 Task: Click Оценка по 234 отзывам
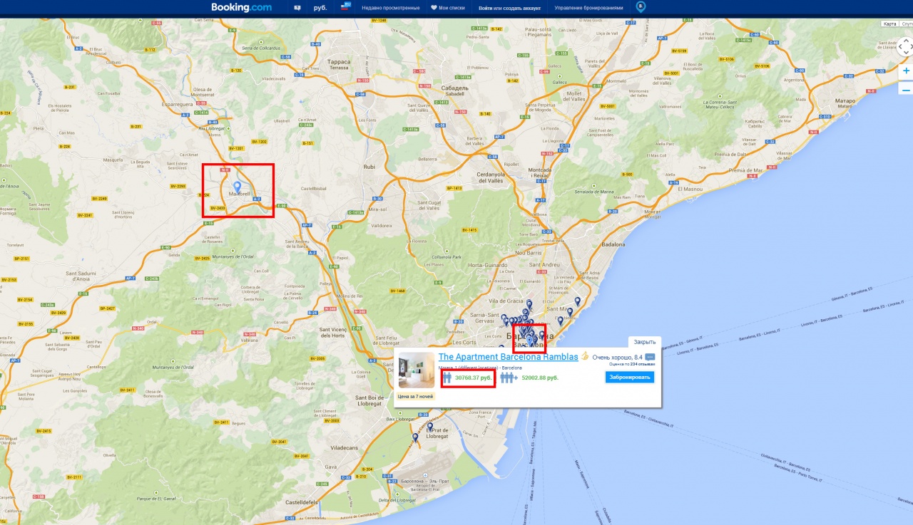tap(632, 364)
